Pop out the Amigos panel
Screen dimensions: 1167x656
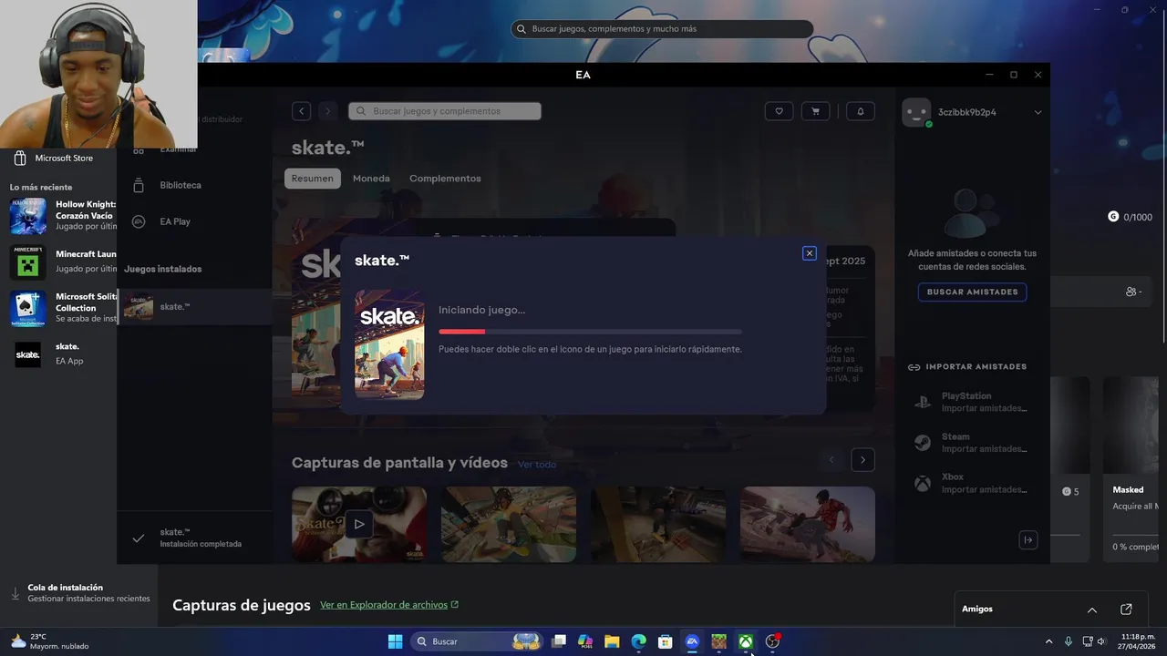tap(1126, 610)
